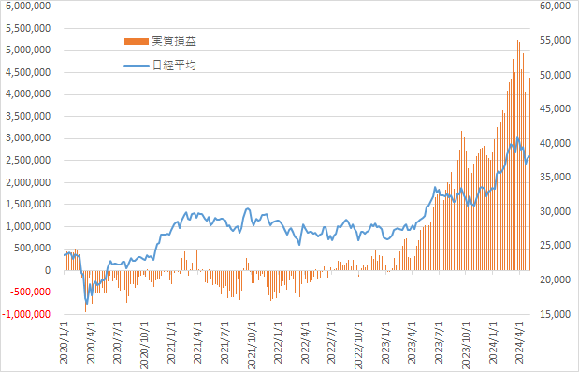Click the 20,000 right axis label
This screenshot has width=579, height=372.
coord(555,279)
